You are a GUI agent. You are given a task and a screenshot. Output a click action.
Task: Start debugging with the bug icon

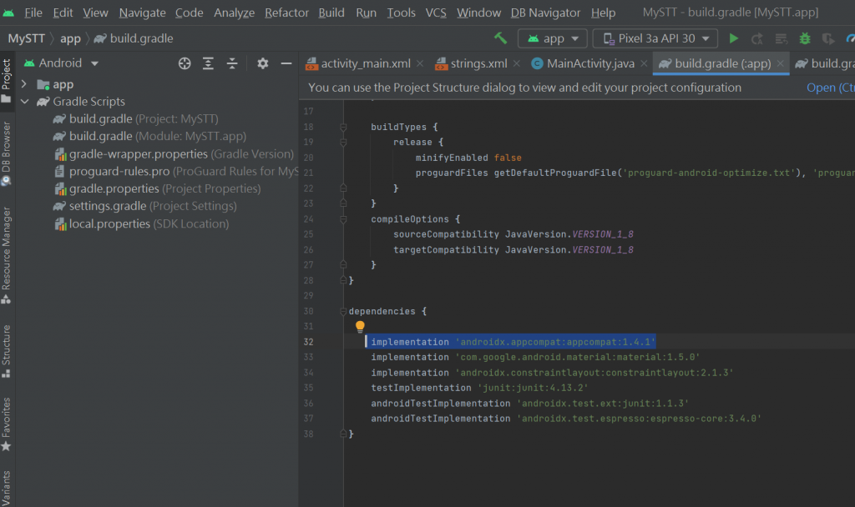click(x=804, y=38)
